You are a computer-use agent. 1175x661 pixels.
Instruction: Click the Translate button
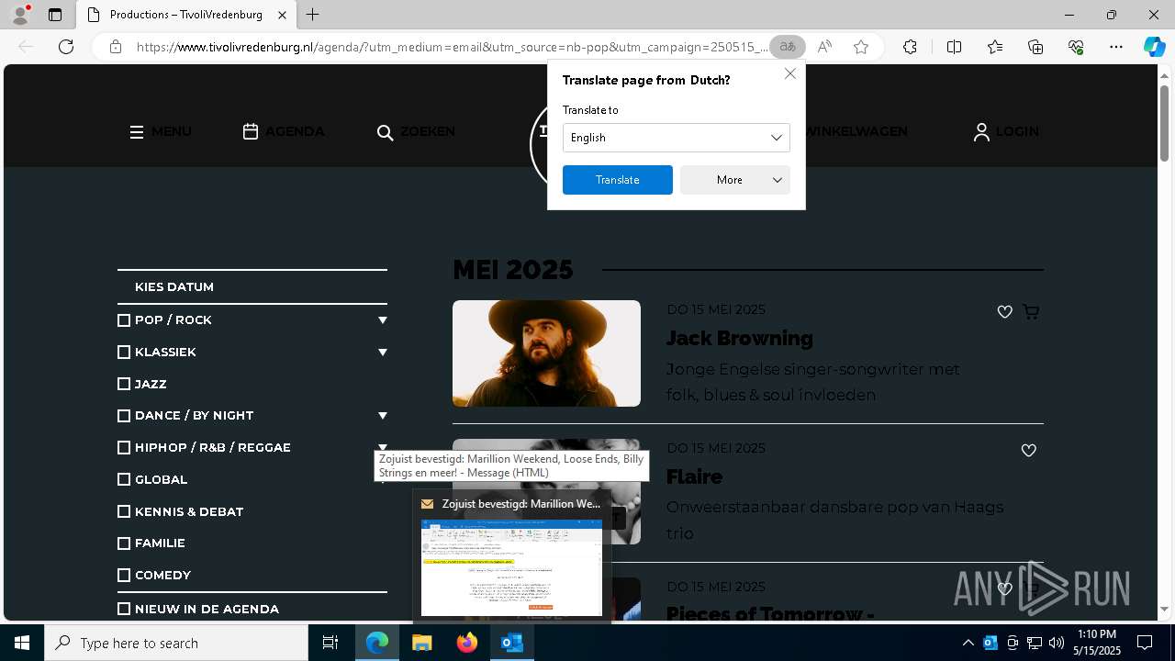(618, 180)
